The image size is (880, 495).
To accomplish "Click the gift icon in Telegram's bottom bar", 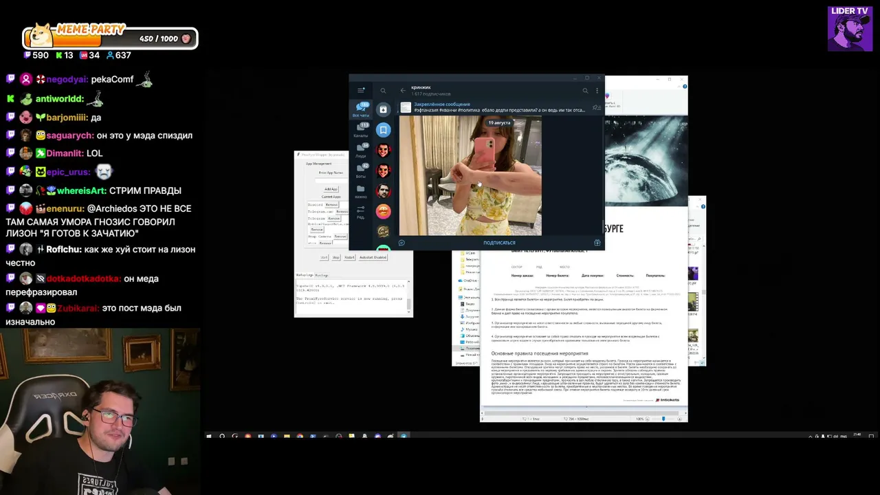I will [x=597, y=243].
